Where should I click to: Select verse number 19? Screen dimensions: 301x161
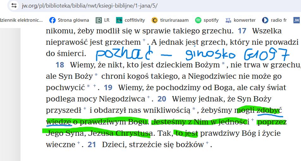[x=108, y=88]
